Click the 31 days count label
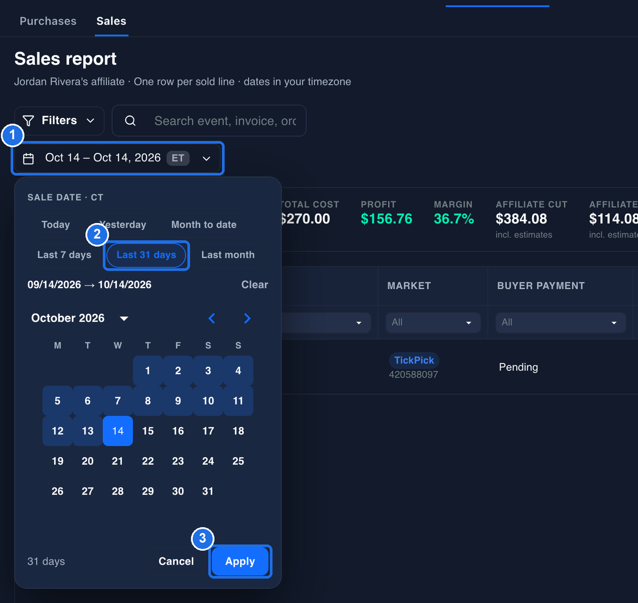The image size is (638, 603). (x=46, y=562)
